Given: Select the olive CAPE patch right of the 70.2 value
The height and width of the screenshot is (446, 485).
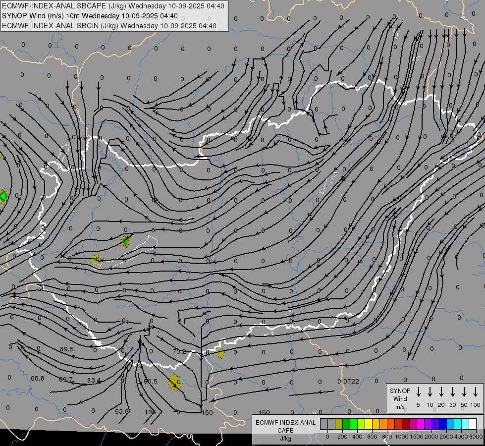Looking at the screenshot, I should tap(220, 353).
